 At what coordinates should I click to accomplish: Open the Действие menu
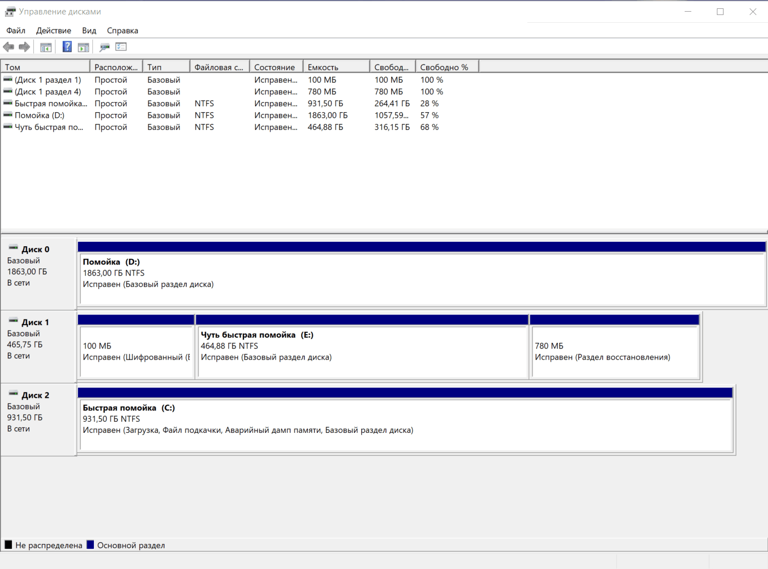coord(53,31)
